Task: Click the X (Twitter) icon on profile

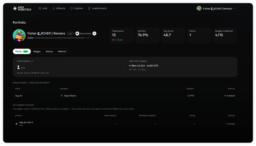Action: pyautogui.click(x=94, y=33)
